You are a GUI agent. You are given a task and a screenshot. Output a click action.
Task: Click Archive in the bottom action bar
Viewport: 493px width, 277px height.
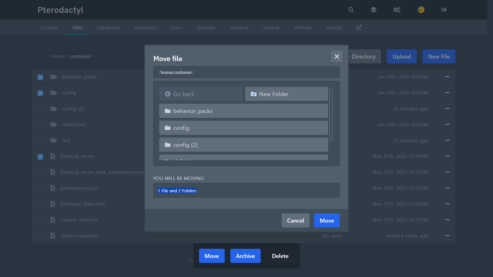(x=245, y=256)
